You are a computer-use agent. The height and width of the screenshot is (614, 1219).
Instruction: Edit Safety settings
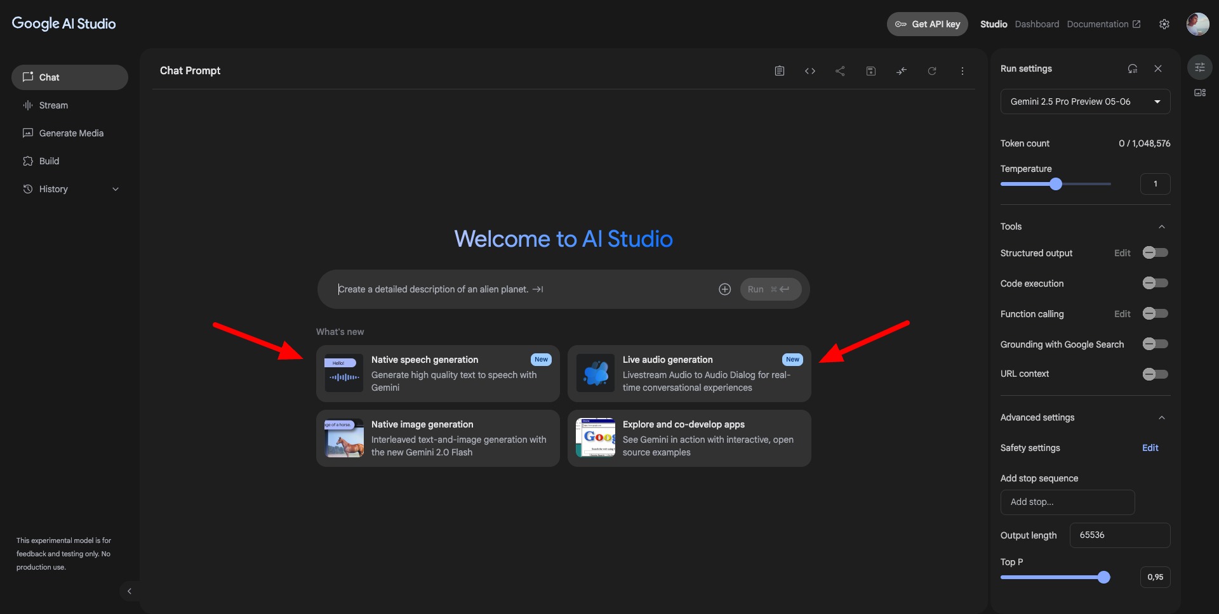[1150, 448]
